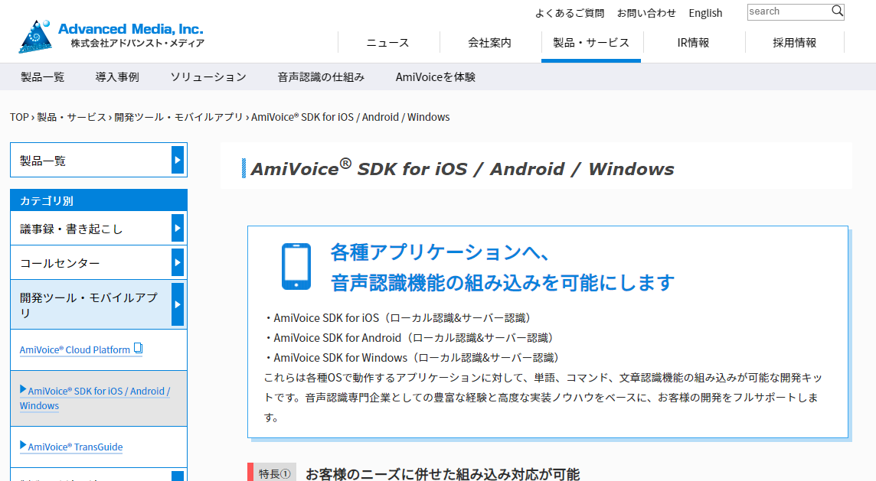876x481 pixels.
Task: Open the 議事録・書き起こし category
Action: (71, 229)
